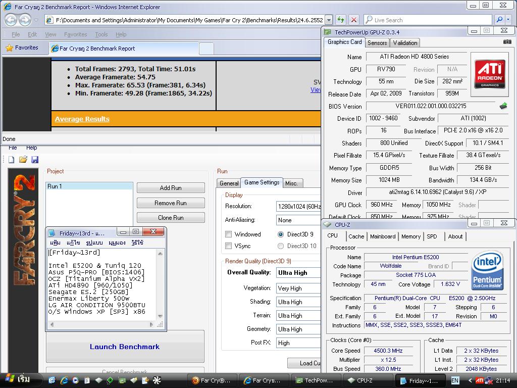Click the Far Cry 2 Benchmark Report IE tab
This screenshot has width=517, height=388.
pos(124,48)
